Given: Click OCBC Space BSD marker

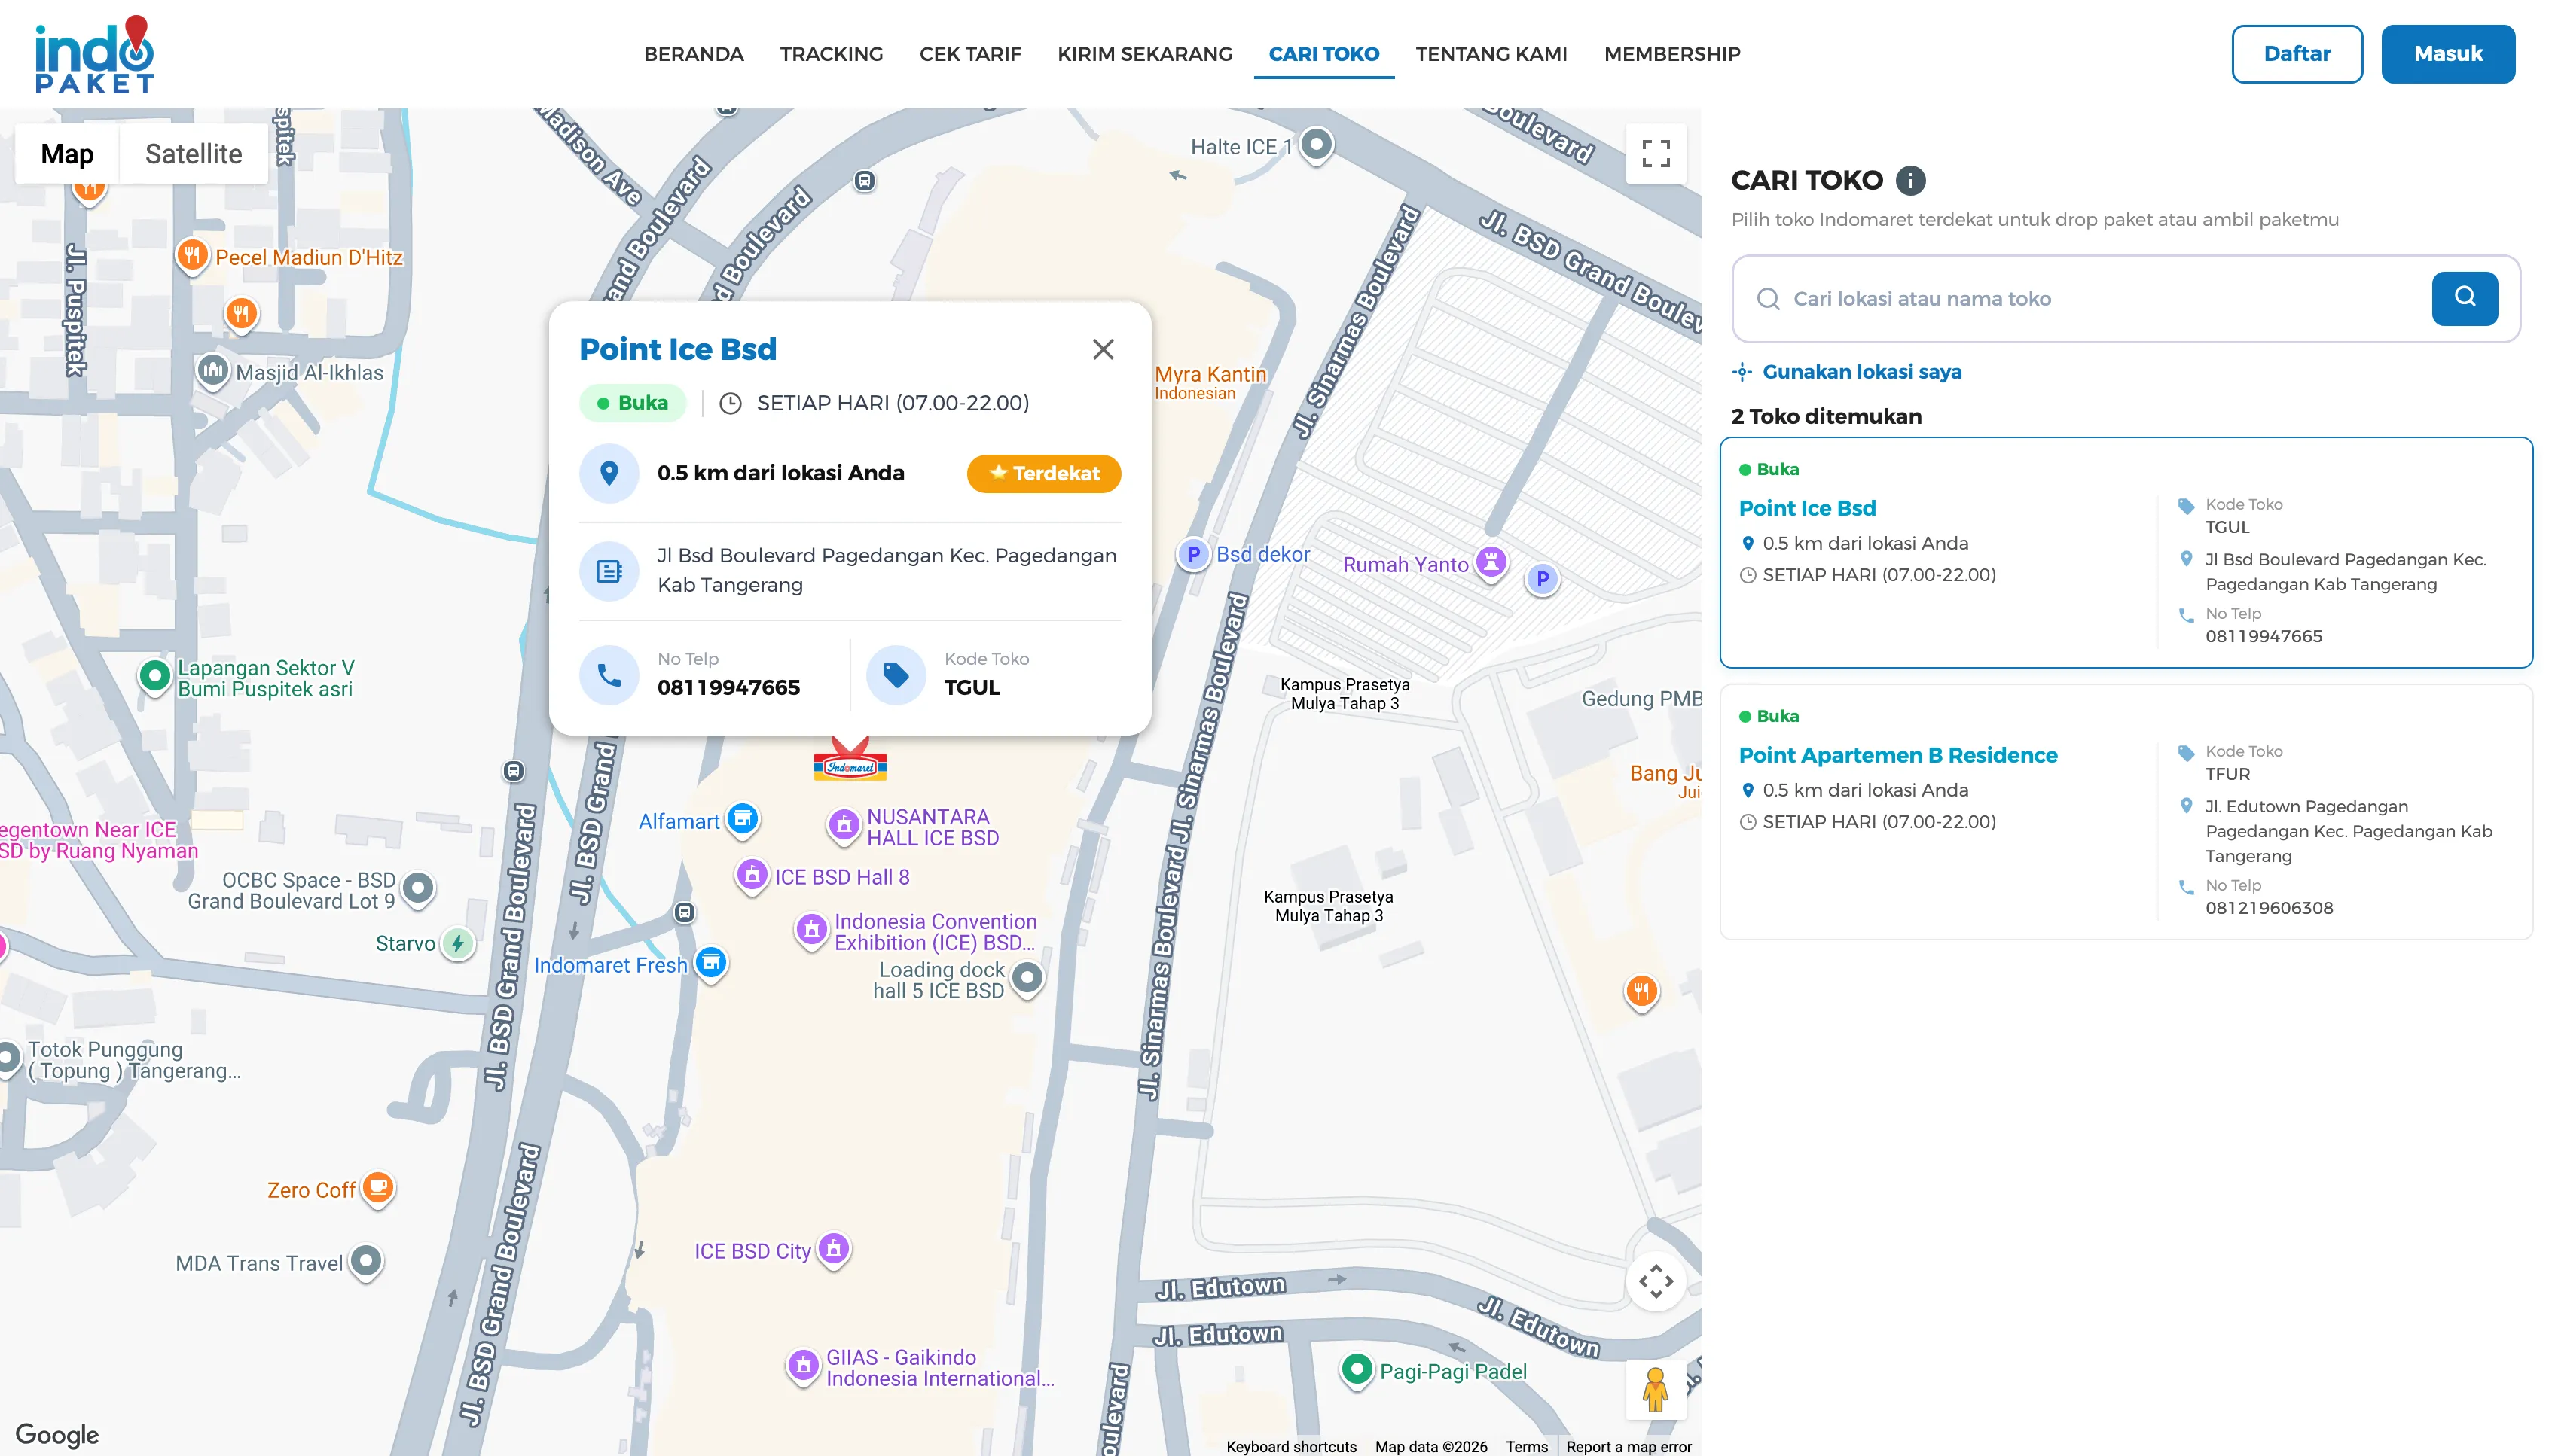Looking at the screenshot, I should tap(418, 888).
